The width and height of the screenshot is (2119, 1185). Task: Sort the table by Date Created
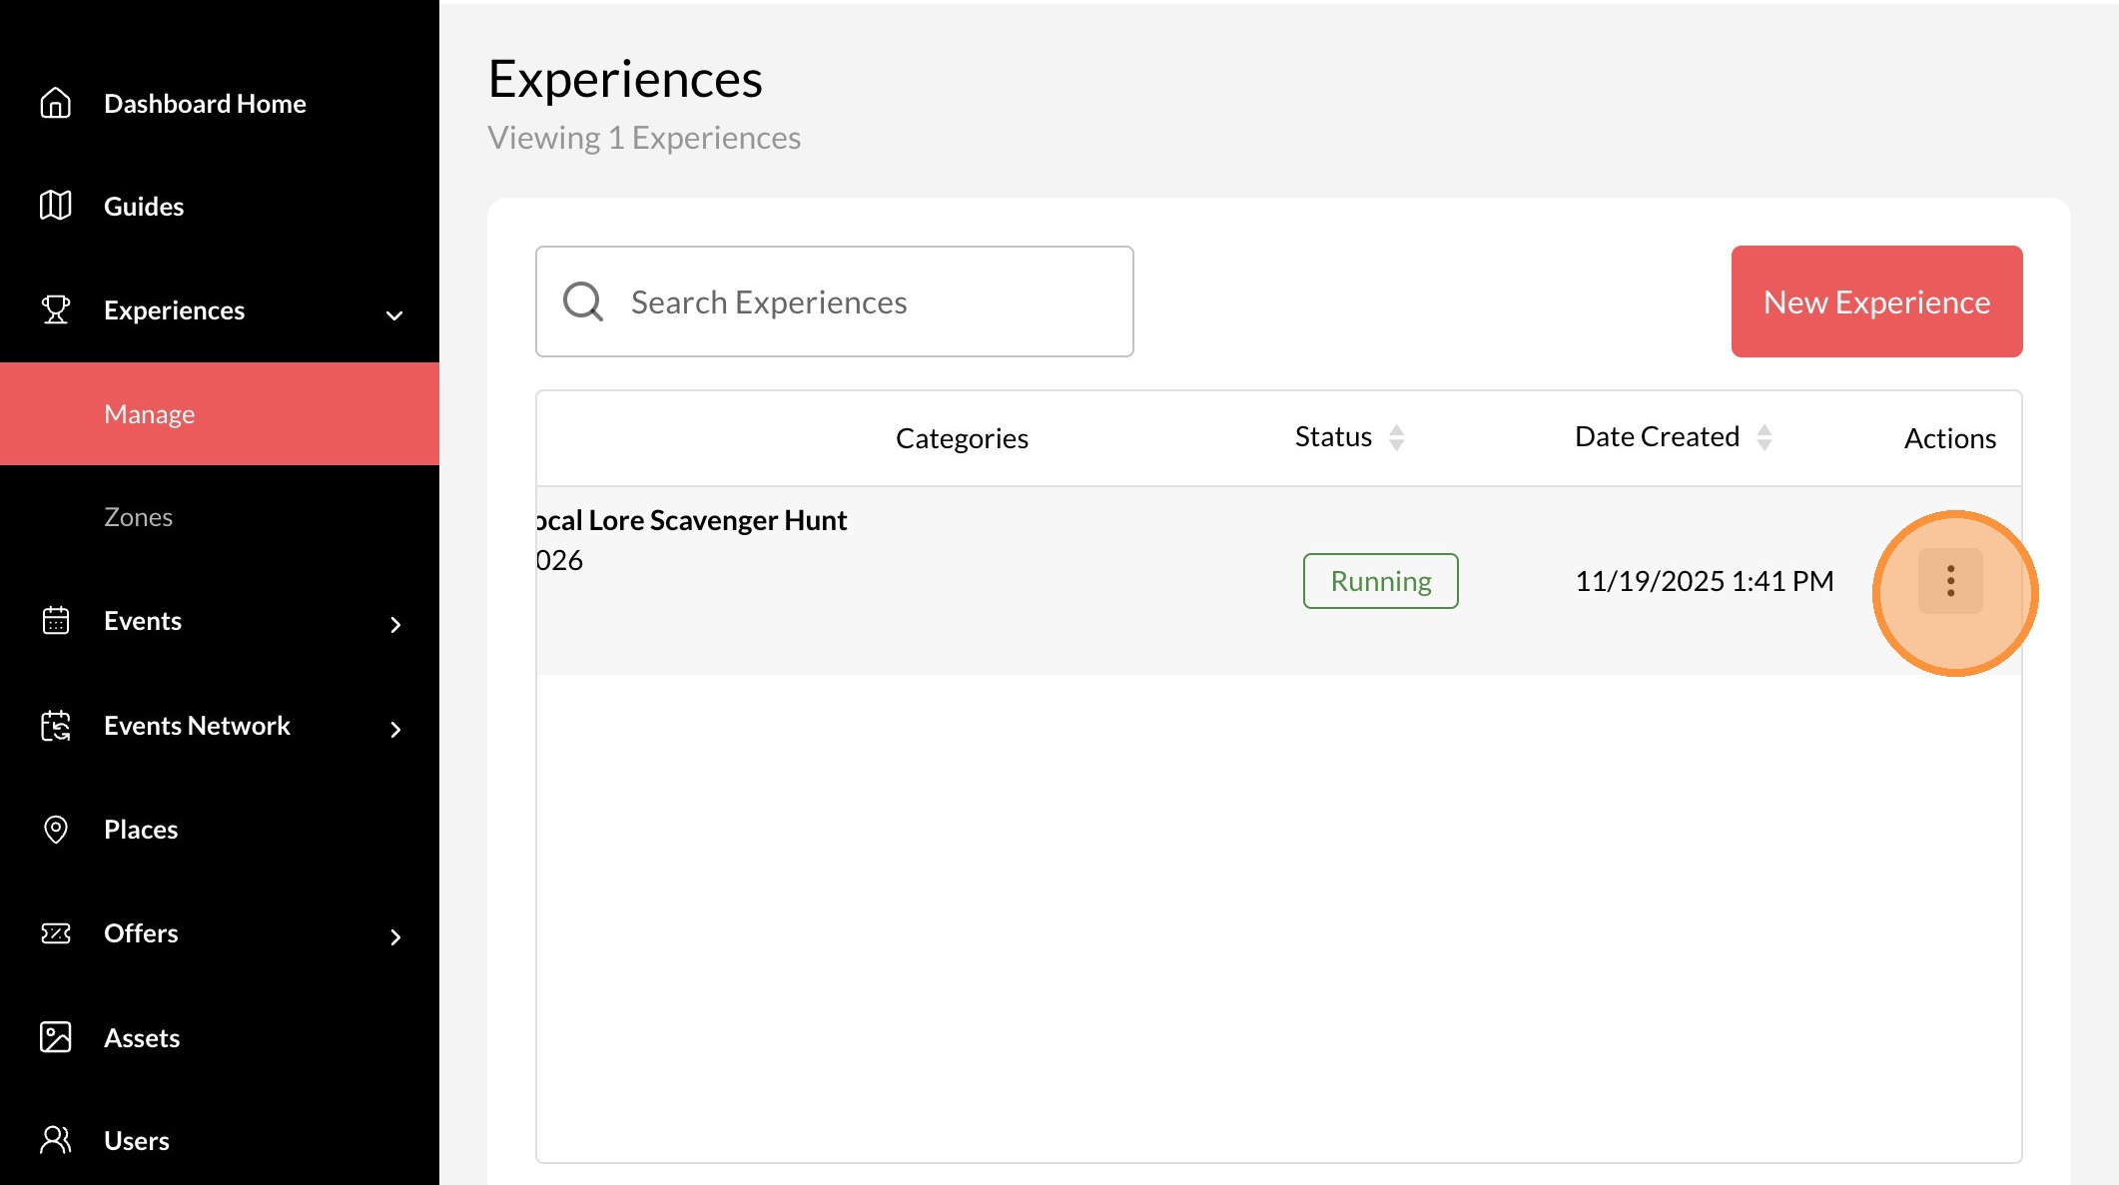point(1764,437)
